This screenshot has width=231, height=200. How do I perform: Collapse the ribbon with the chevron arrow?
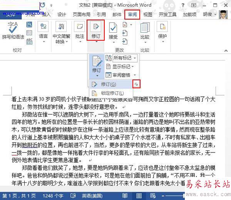click(x=226, y=51)
